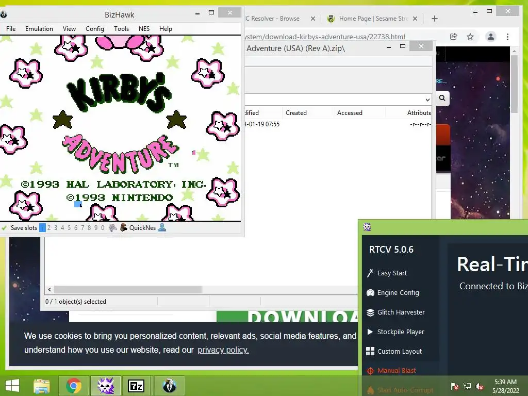Click the 7-Zip horizontal scrollbar thumb
528x396 pixels.
tap(128, 290)
